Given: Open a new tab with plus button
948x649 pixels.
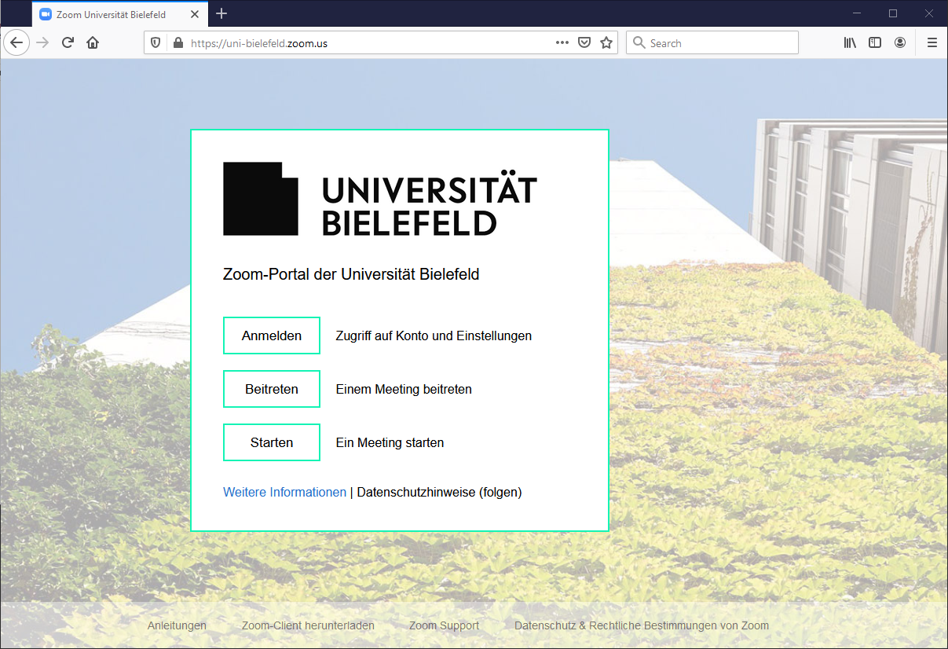Looking at the screenshot, I should (x=221, y=13).
